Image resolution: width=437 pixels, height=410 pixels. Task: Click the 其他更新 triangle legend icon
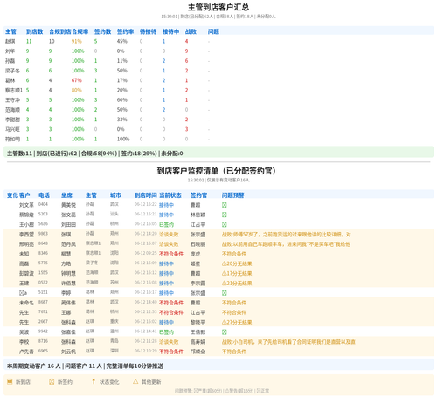pos(135,381)
